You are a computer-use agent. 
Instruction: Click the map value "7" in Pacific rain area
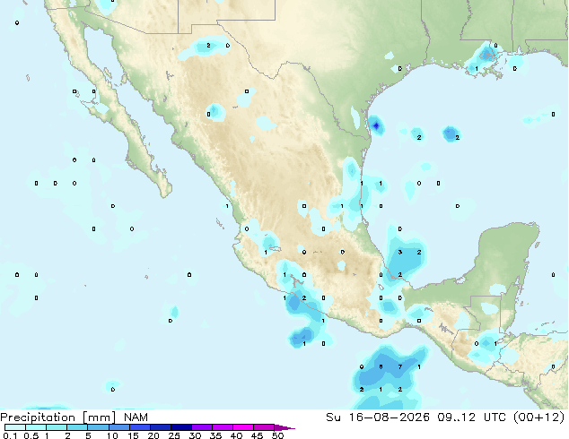(x=400, y=366)
